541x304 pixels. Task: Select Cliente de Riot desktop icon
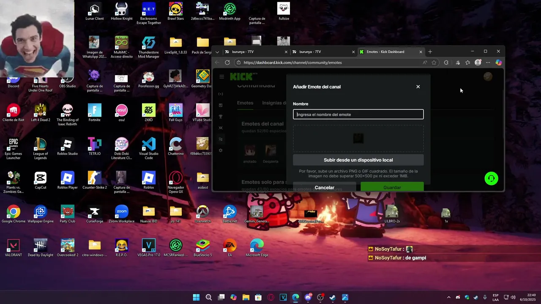pos(14,113)
